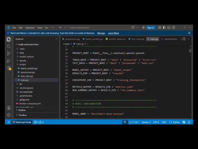The width and height of the screenshot is (198, 149).
Task: Toggle the bottom Panel
Action: [x=169, y=28]
